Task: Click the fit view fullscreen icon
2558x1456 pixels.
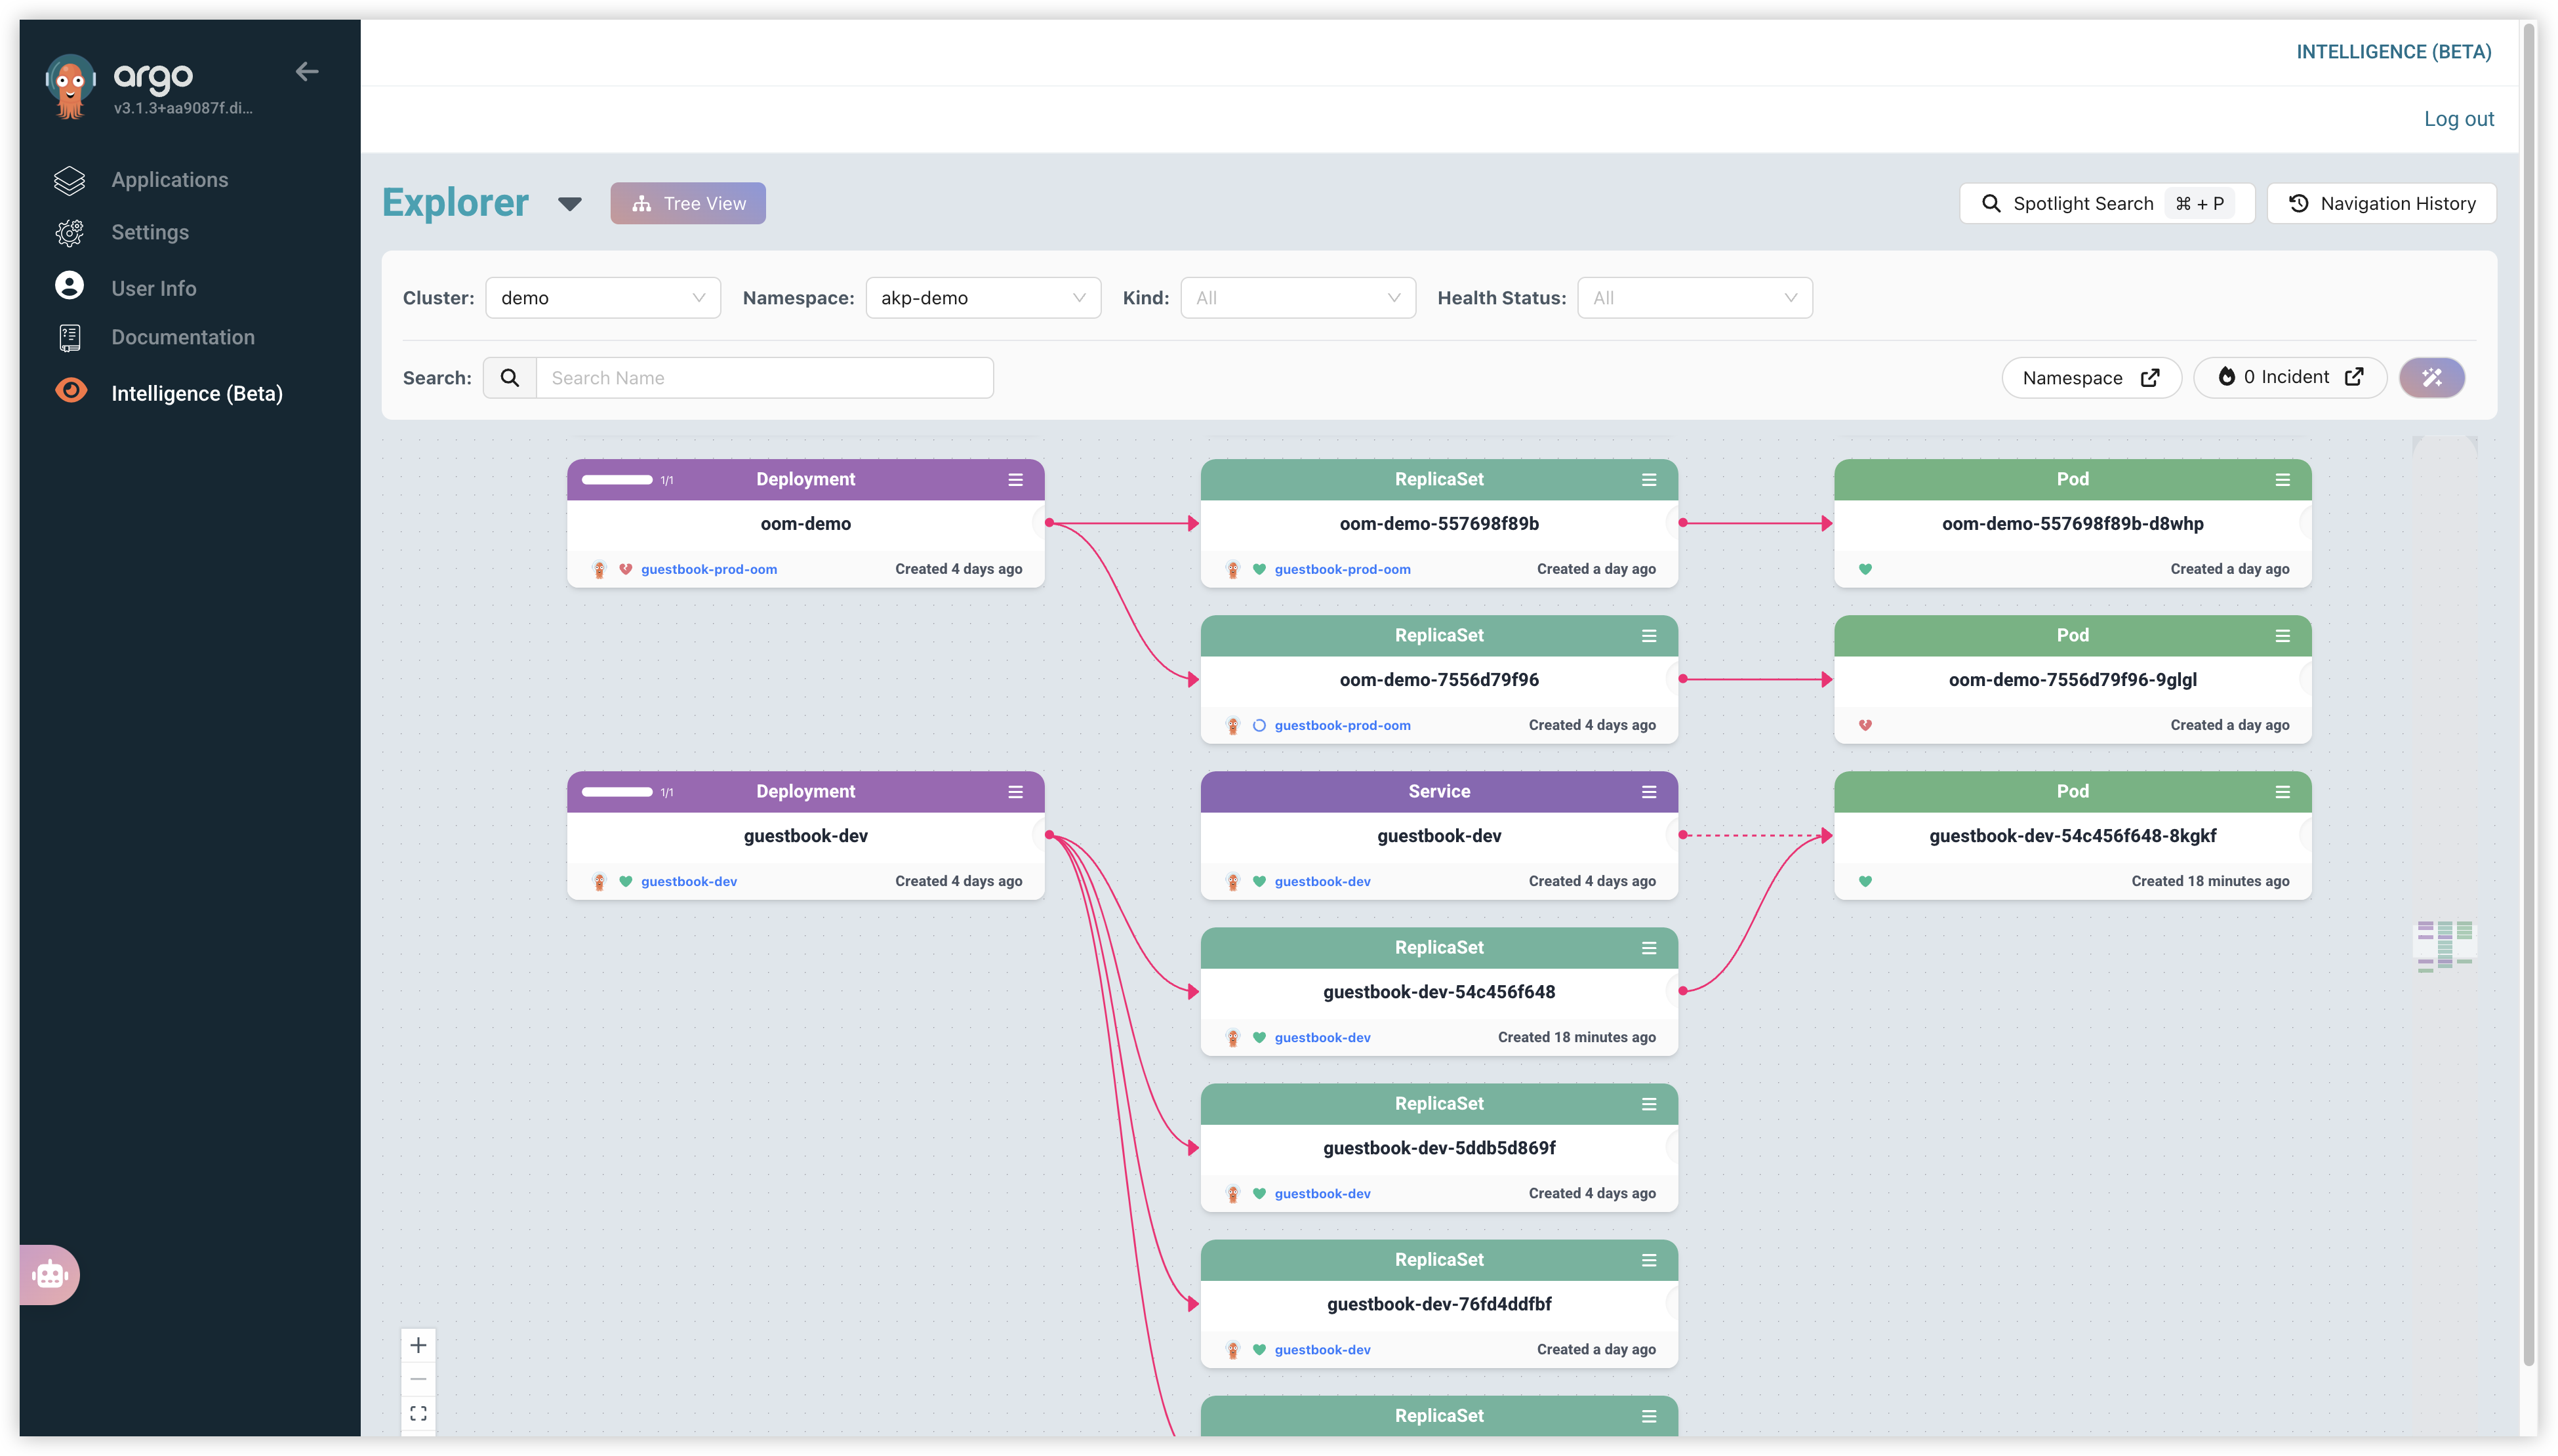Action: (x=418, y=1413)
